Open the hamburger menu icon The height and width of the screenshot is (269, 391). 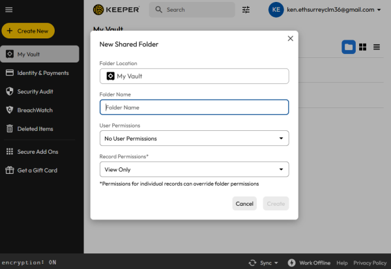(x=8, y=10)
